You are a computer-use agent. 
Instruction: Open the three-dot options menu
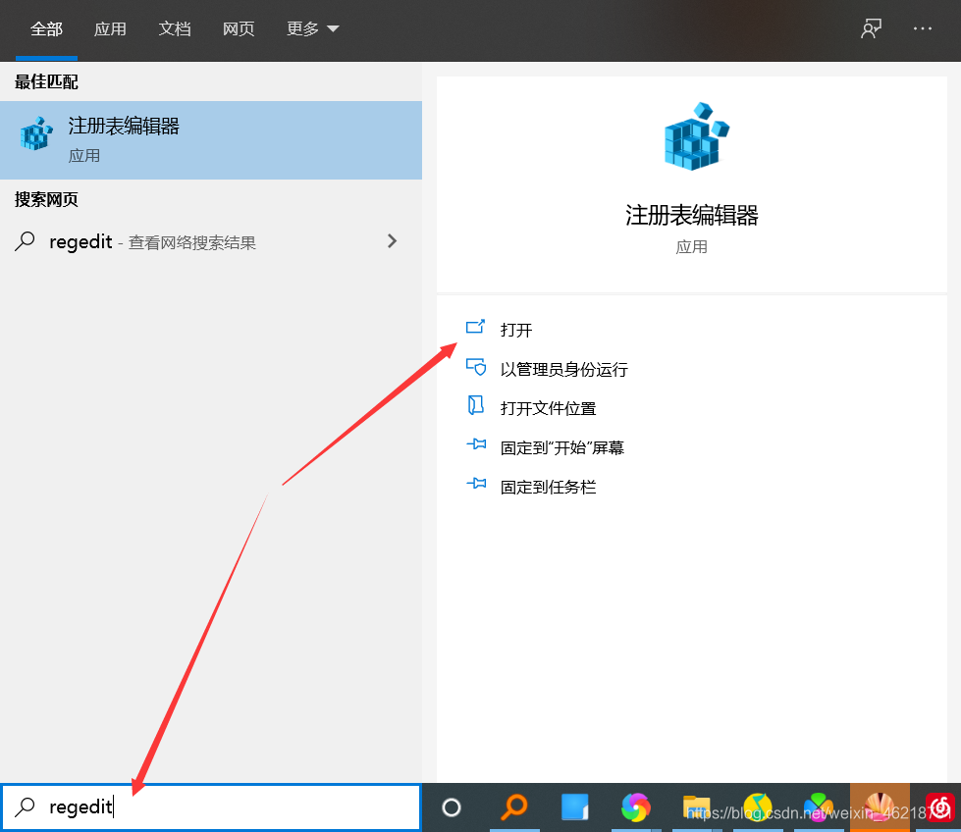pos(923,28)
